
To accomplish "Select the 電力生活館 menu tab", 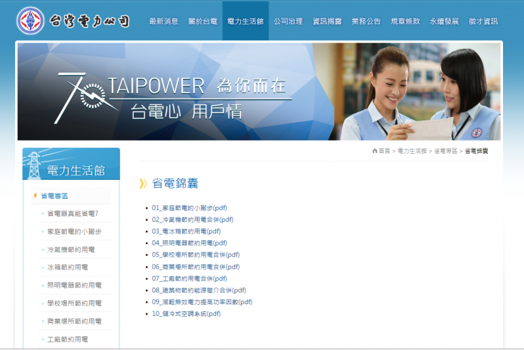I will [246, 22].
